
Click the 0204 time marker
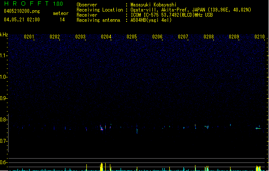[106, 37]
